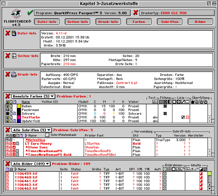Select the Passkreuze color row
The image size is (218, 196).
click(107, 110)
